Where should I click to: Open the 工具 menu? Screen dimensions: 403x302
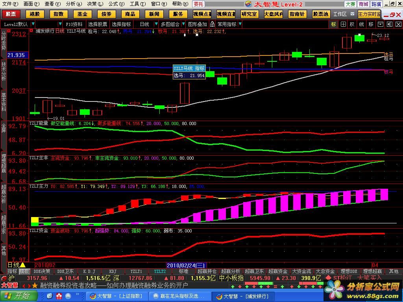pyautogui.click(x=138, y=4)
